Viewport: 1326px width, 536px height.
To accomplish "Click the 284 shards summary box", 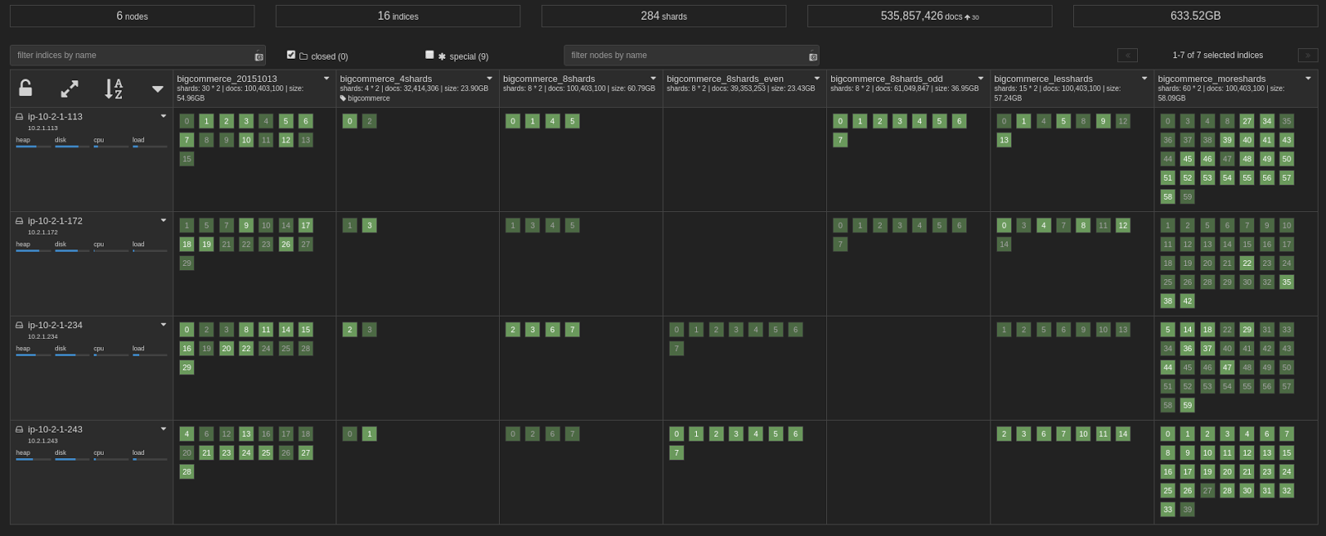I will (x=664, y=16).
